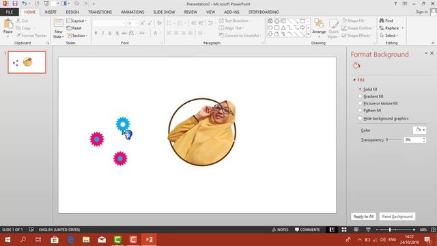437x246 pixels.
Task: Open the Layout dropdown
Action: pyautogui.click(x=76, y=21)
